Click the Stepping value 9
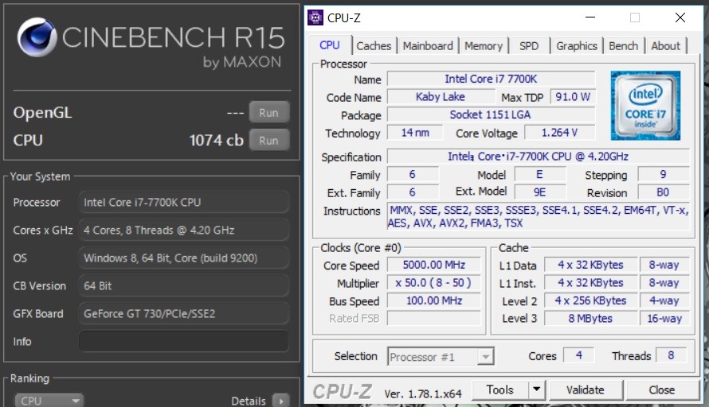This screenshot has width=709, height=407. click(664, 175)
